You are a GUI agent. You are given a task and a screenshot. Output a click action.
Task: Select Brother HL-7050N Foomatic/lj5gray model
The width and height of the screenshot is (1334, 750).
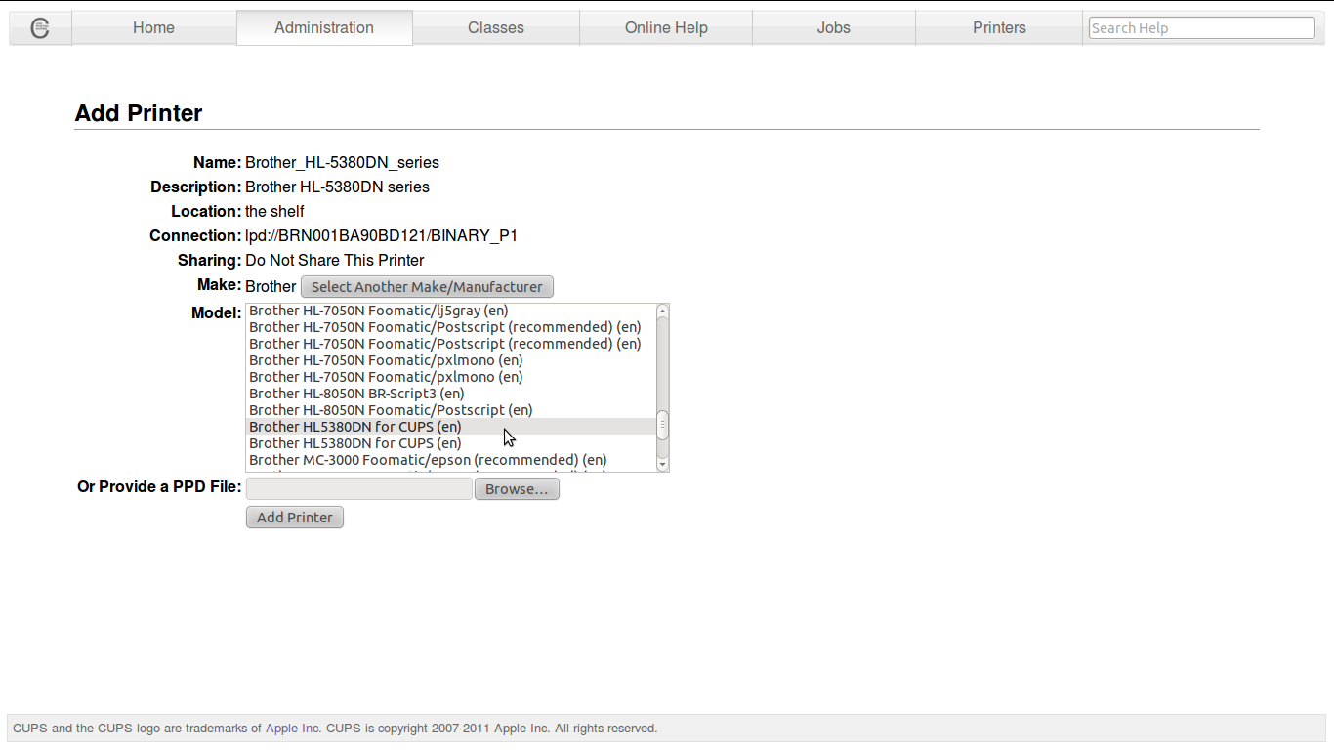coord(379,311)
